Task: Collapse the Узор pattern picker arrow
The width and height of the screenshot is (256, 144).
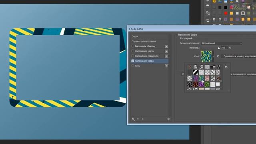Action: tap(213, 56)
